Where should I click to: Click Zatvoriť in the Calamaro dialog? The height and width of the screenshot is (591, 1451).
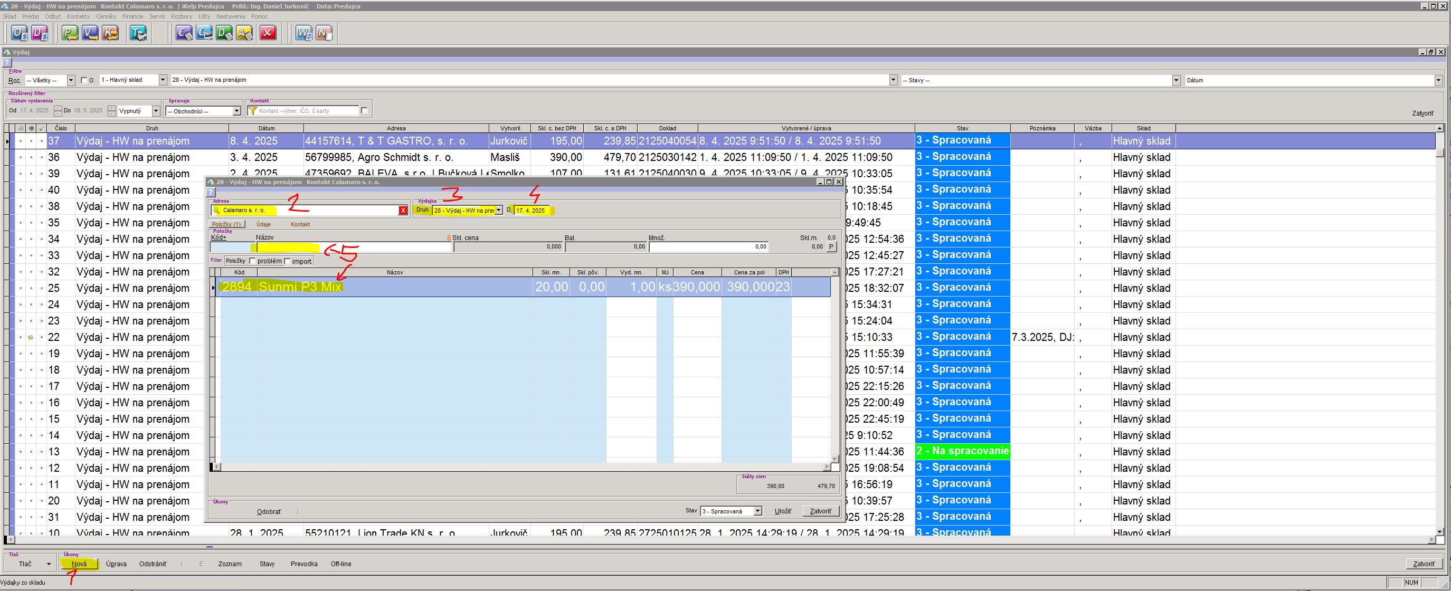pyautogui.click(x=820, y=511)
